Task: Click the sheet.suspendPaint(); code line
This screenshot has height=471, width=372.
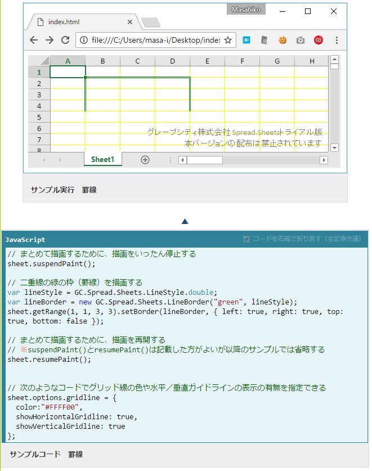Action: point(51,264)
